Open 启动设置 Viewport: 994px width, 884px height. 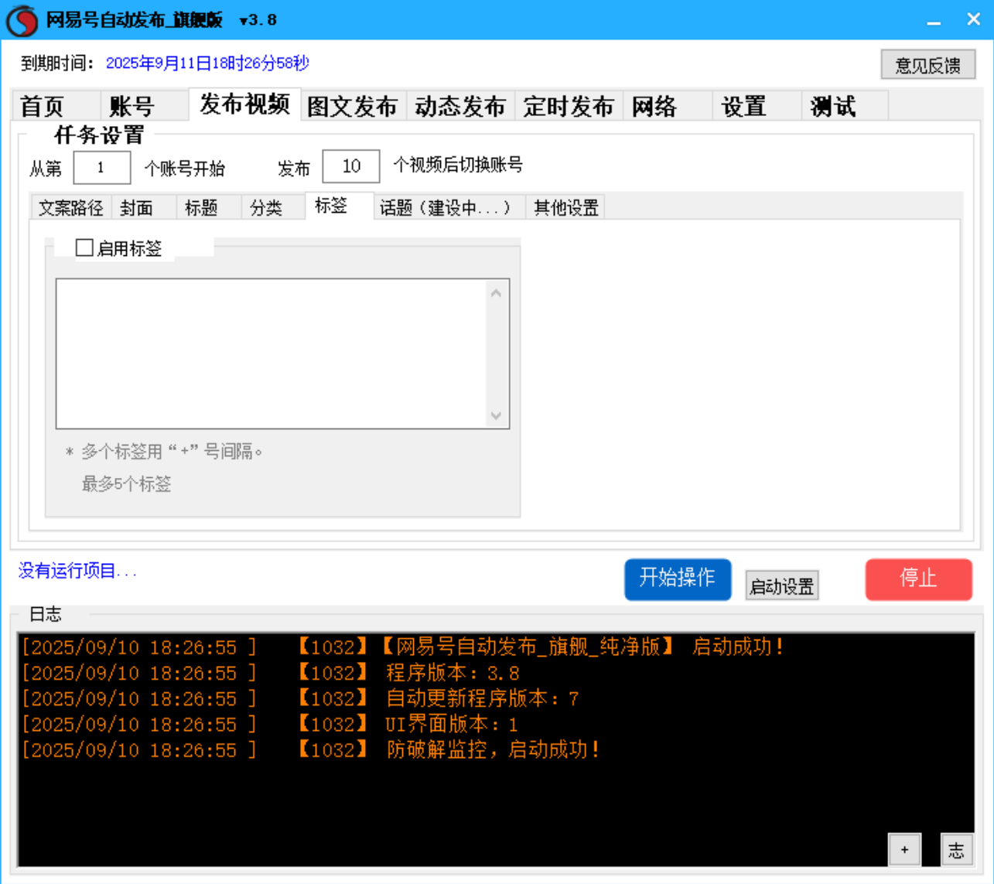click(x=781, y=585)
